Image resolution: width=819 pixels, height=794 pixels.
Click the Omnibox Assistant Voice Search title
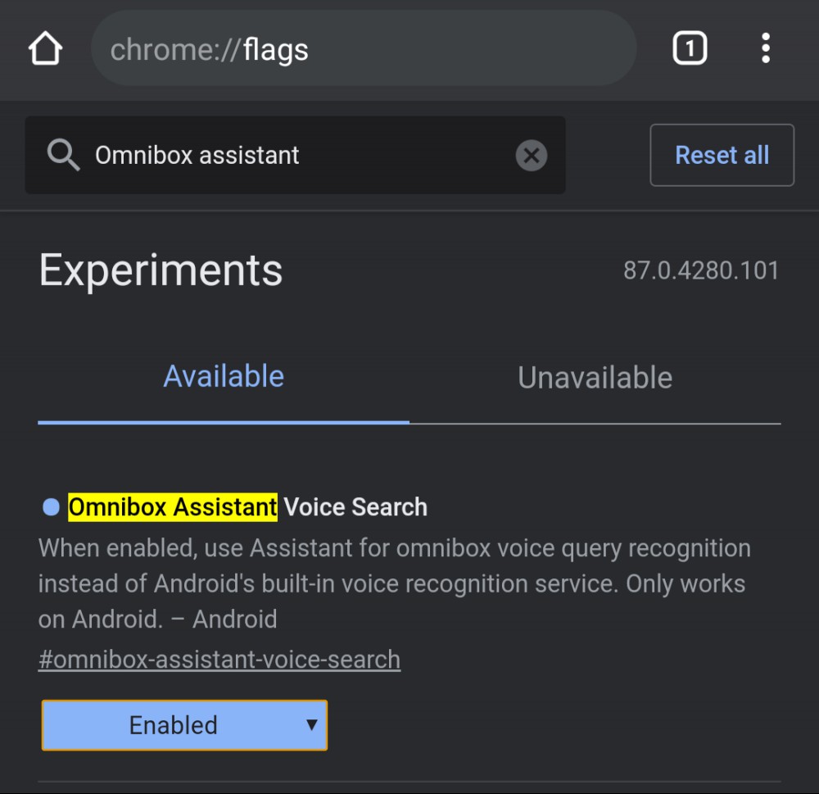[247, 507]
